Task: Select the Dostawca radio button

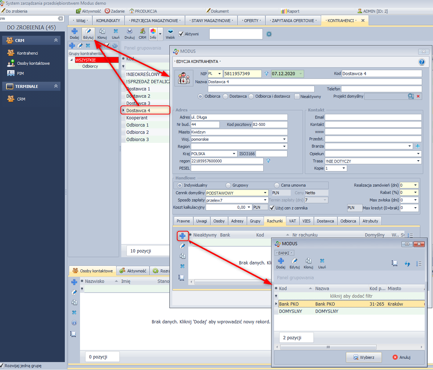Action: point(226,97)
